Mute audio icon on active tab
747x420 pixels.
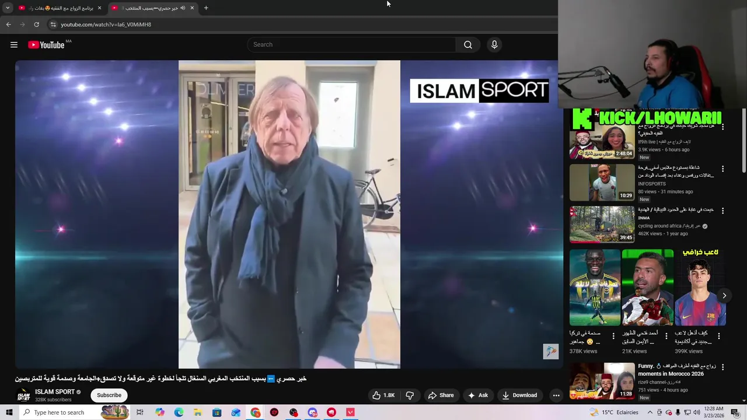point(183,8)
